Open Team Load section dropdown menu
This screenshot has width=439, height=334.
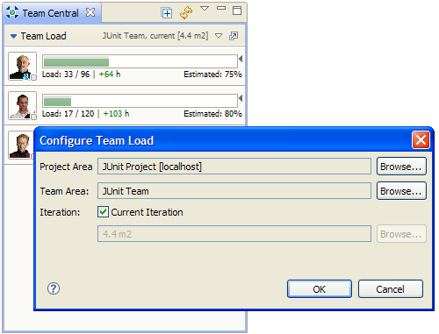tap(219, 36)
